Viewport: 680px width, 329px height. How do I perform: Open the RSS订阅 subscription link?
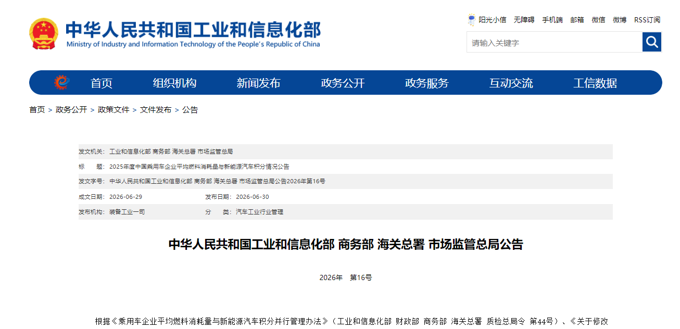coord(647,20)
